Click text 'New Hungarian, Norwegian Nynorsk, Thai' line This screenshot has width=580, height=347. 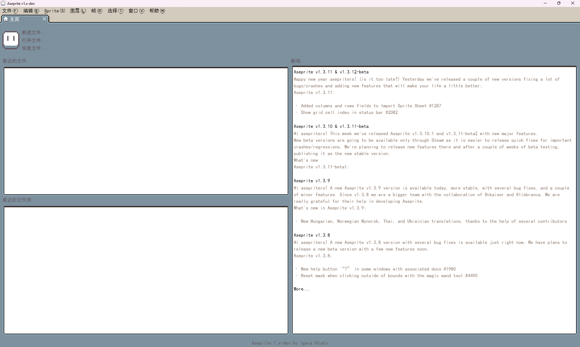(434, 221)
